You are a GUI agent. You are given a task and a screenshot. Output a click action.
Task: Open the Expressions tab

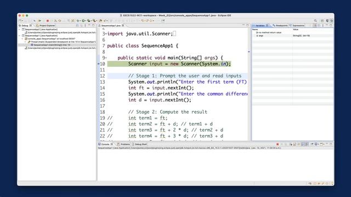(x=297, y=26)
